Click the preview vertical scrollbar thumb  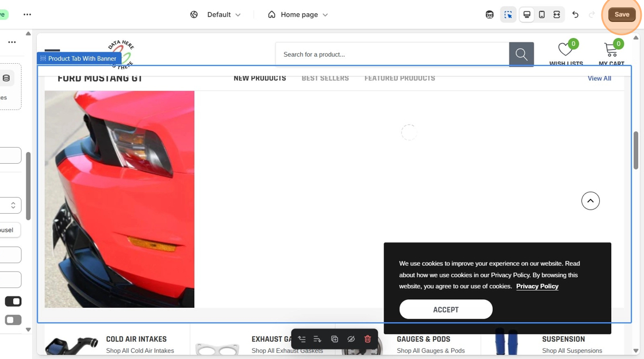coord(636,150)
